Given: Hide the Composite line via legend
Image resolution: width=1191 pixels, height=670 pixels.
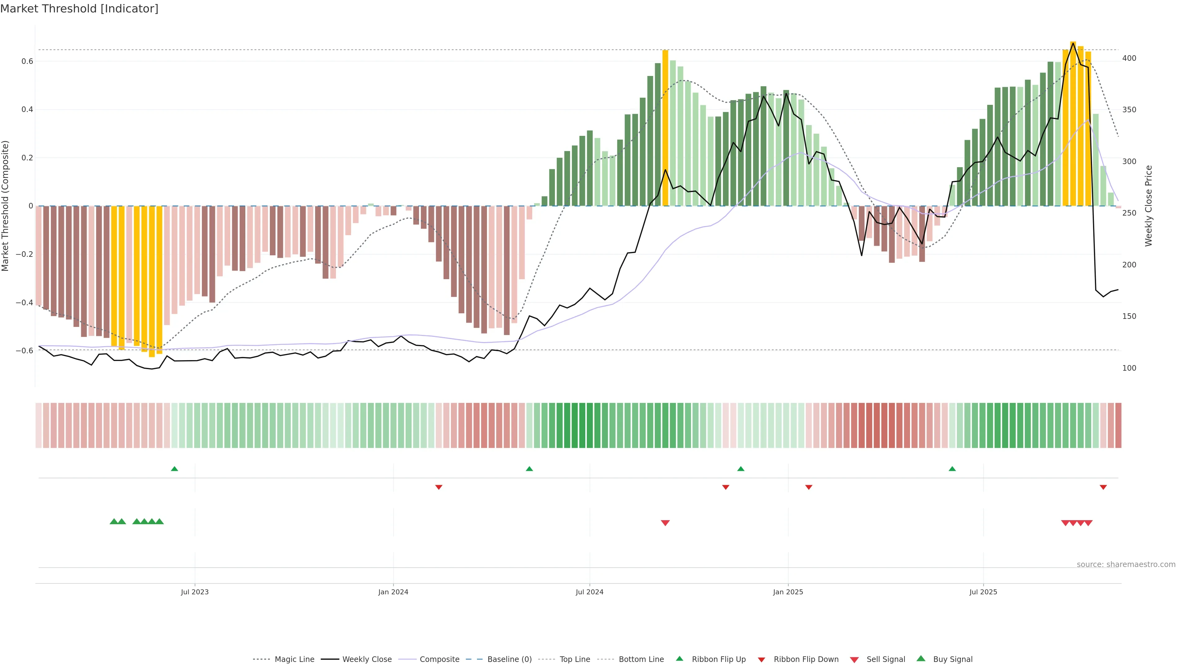Looking at the screenshot, I should (439, 659).
